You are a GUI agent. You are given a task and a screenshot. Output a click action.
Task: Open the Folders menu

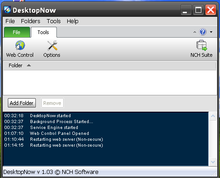point(30,21)
